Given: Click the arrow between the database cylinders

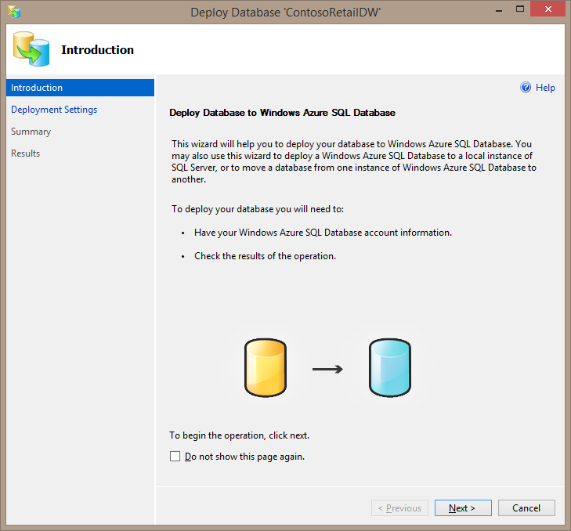Looking at the screenshot, I should pos(327,370).
